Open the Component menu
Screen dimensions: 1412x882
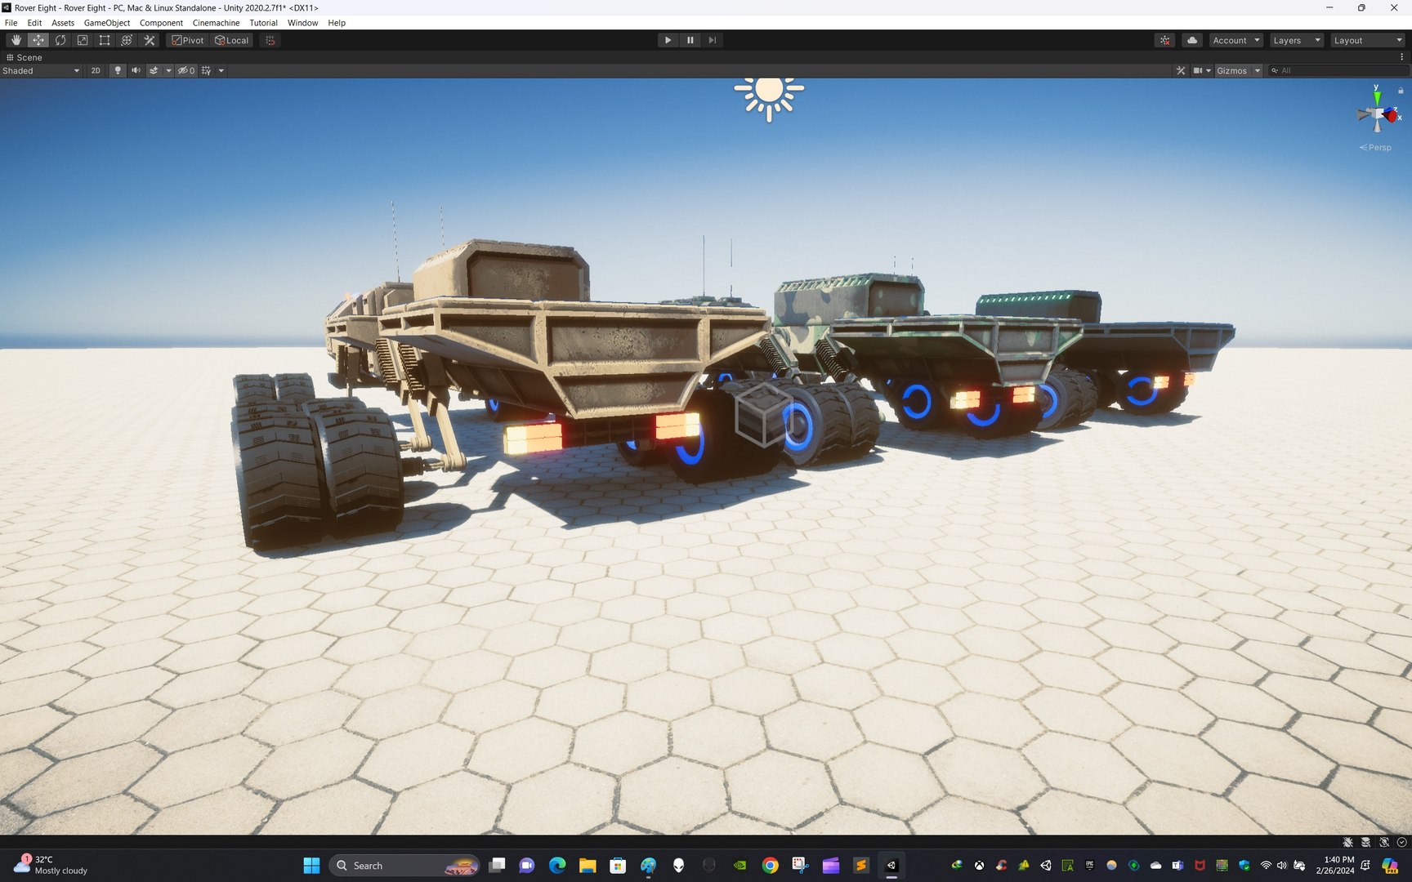161,23
